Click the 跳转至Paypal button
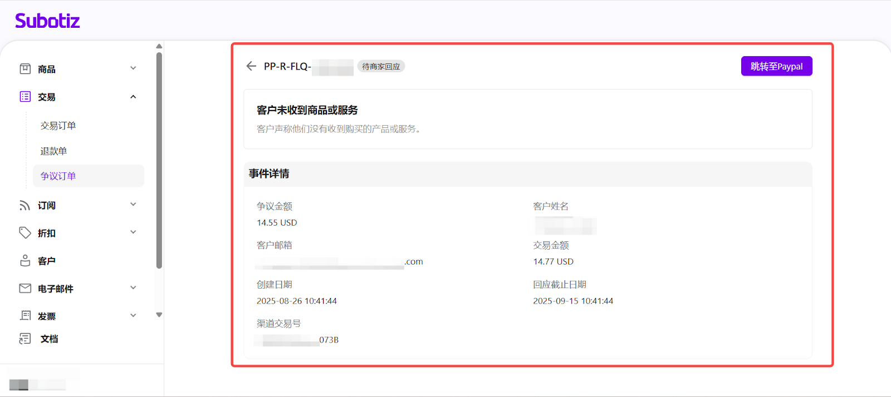 (776, 66)
